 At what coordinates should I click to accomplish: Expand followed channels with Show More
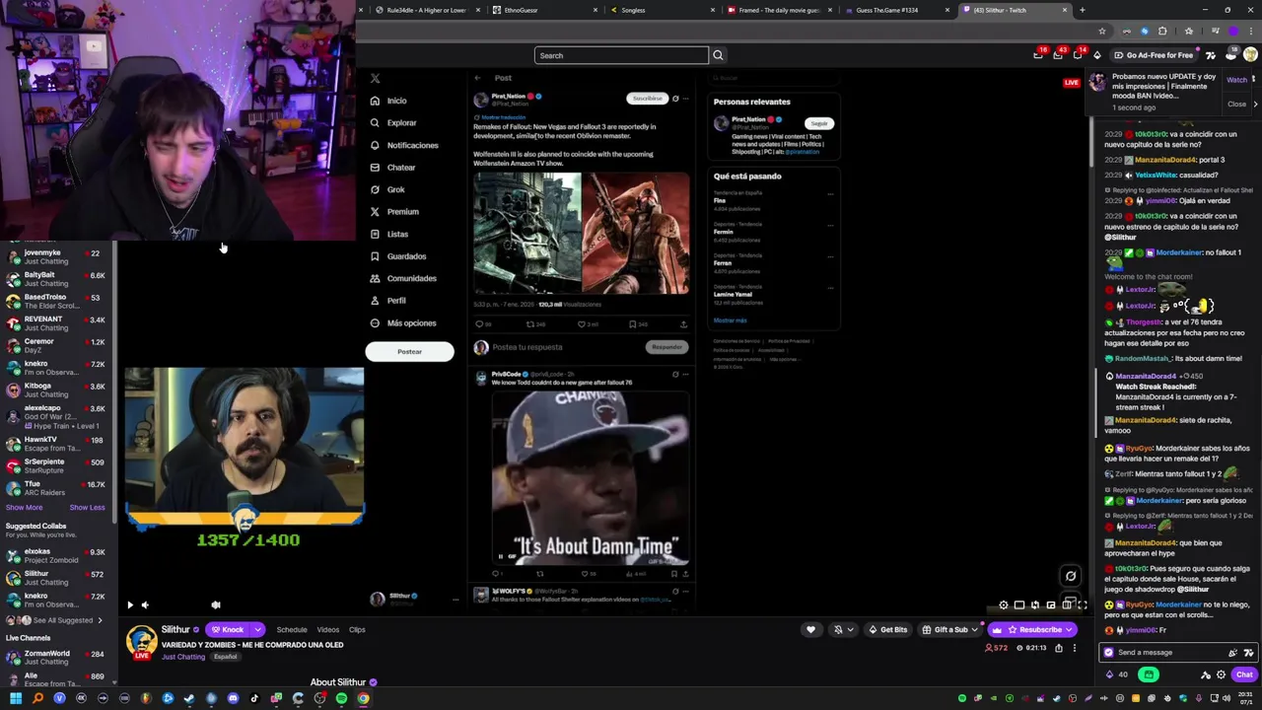point(25,508)
